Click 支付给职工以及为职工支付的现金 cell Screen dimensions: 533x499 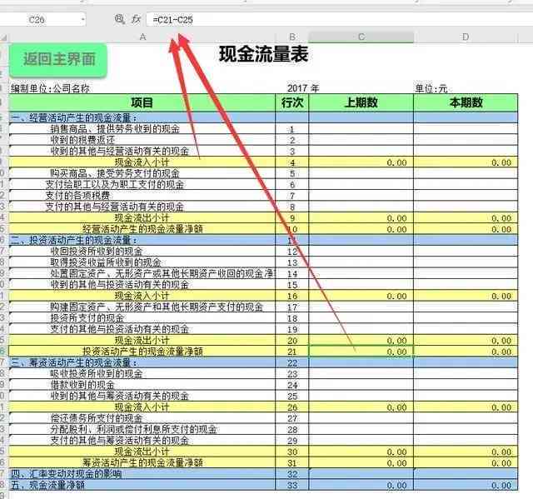pyautogui.click(x=142, y=185)
